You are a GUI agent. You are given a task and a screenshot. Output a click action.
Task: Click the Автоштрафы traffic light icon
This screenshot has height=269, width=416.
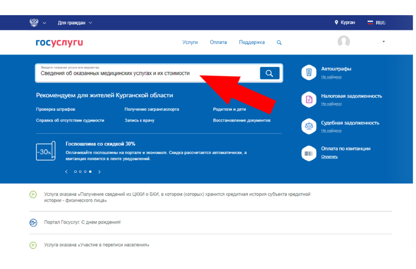tap(309, 72)
